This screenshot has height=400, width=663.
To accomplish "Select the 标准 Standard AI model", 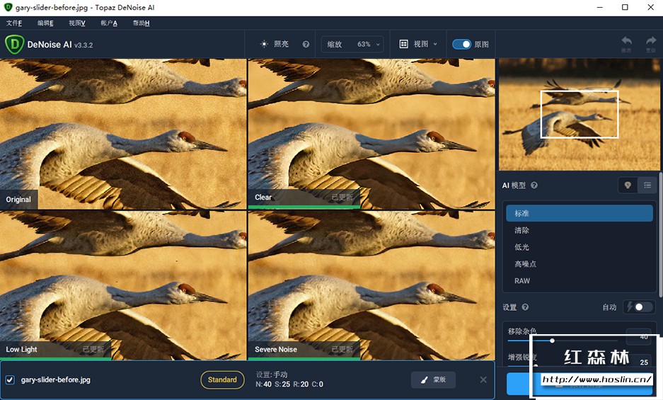I will (580, 213).
